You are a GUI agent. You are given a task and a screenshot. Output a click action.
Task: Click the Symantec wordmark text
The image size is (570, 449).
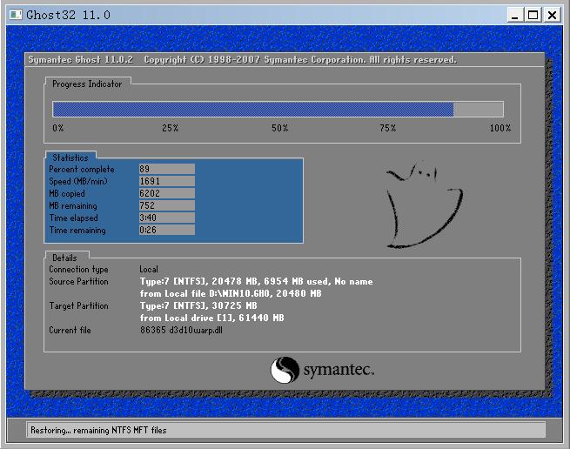(339, 372)
